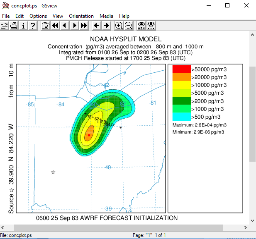Skip back with the double left arrow
The image size is (256, 239).
pyautogui.click(x=55, y=26)
